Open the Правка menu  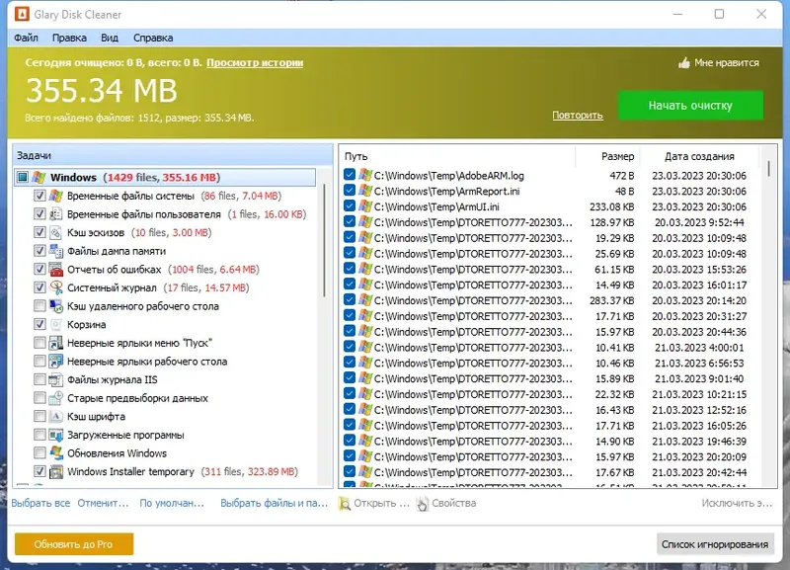(x=69, y=38)
